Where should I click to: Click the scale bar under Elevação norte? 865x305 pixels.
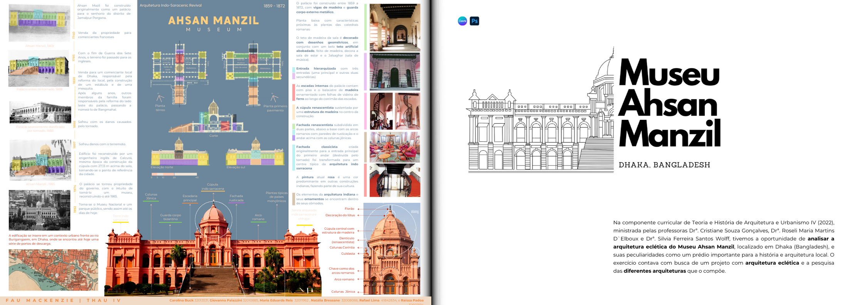[x=174, y=174]
